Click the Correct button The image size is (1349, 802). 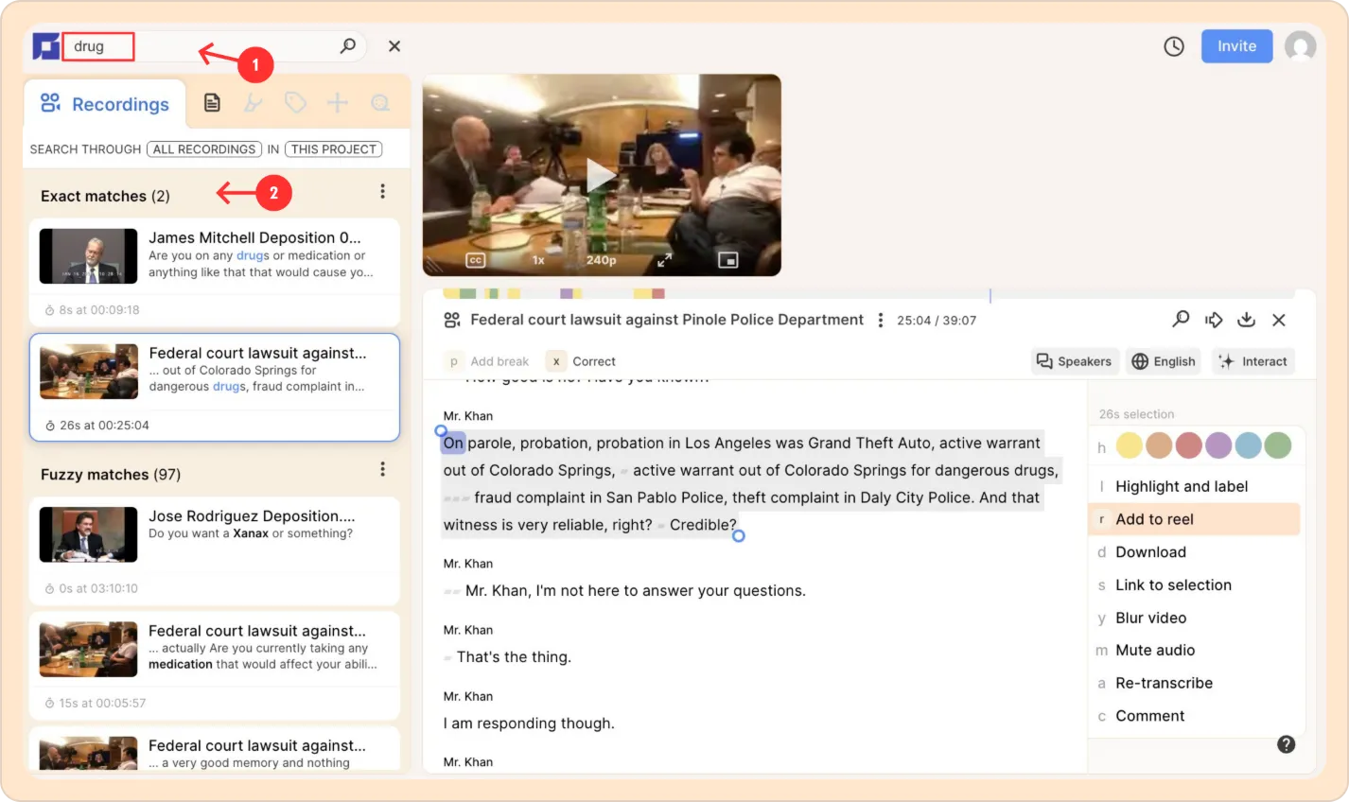(x=581, y=361)
